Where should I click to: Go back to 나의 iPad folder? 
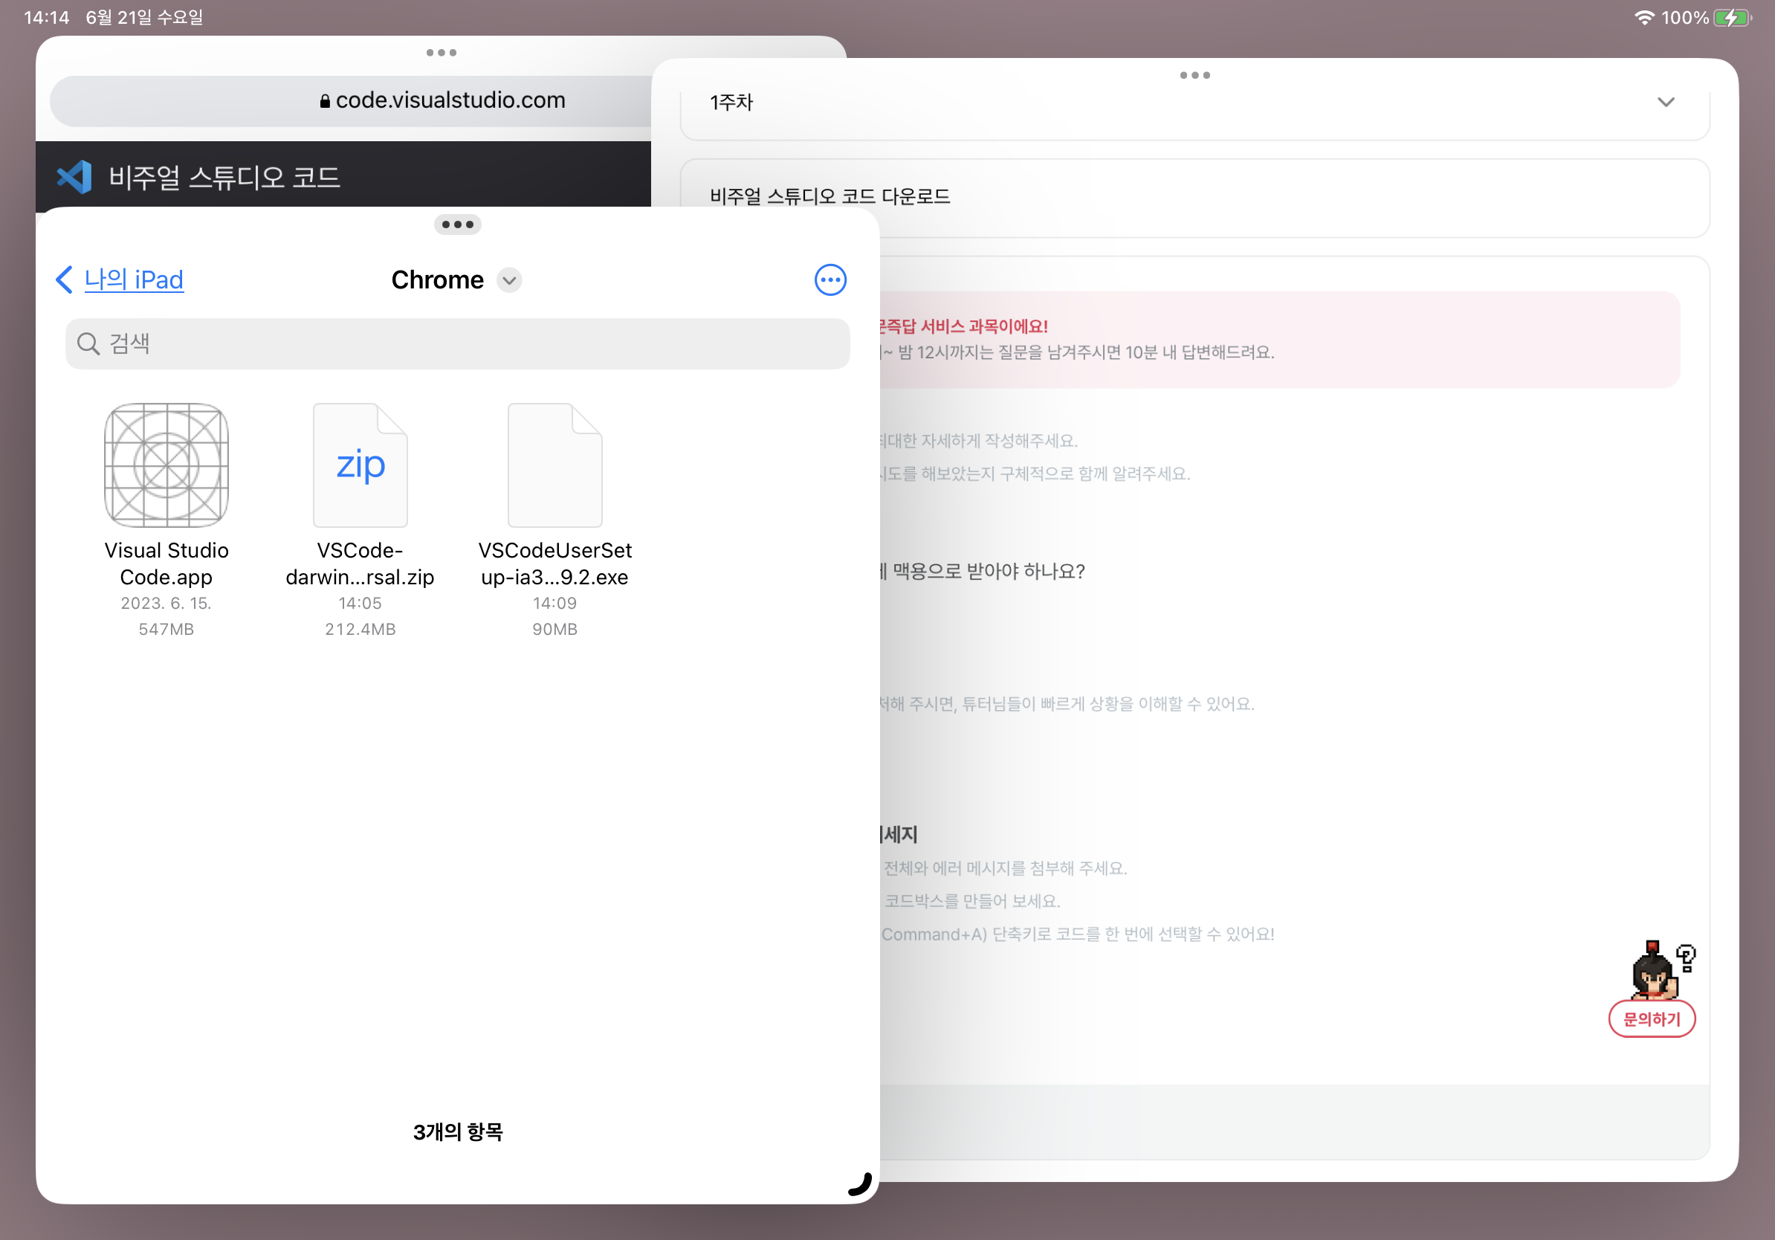[x=133, y=279]
